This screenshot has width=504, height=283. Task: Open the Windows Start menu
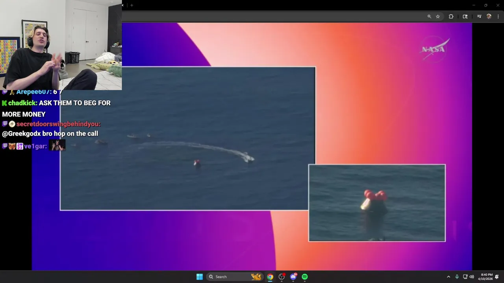(200, 277)
